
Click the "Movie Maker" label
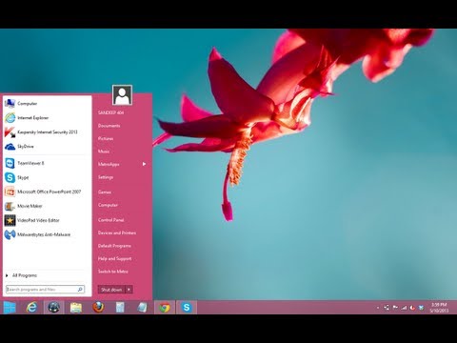(x=30, y=206)
